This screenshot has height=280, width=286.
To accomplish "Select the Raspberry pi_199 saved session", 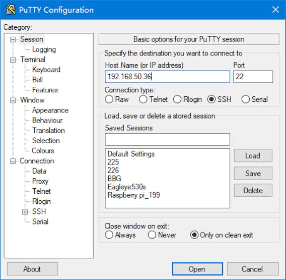I will pos(134,195).
